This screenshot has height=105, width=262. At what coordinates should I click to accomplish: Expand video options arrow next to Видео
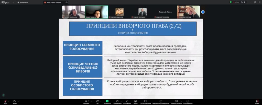click(19, 101)
